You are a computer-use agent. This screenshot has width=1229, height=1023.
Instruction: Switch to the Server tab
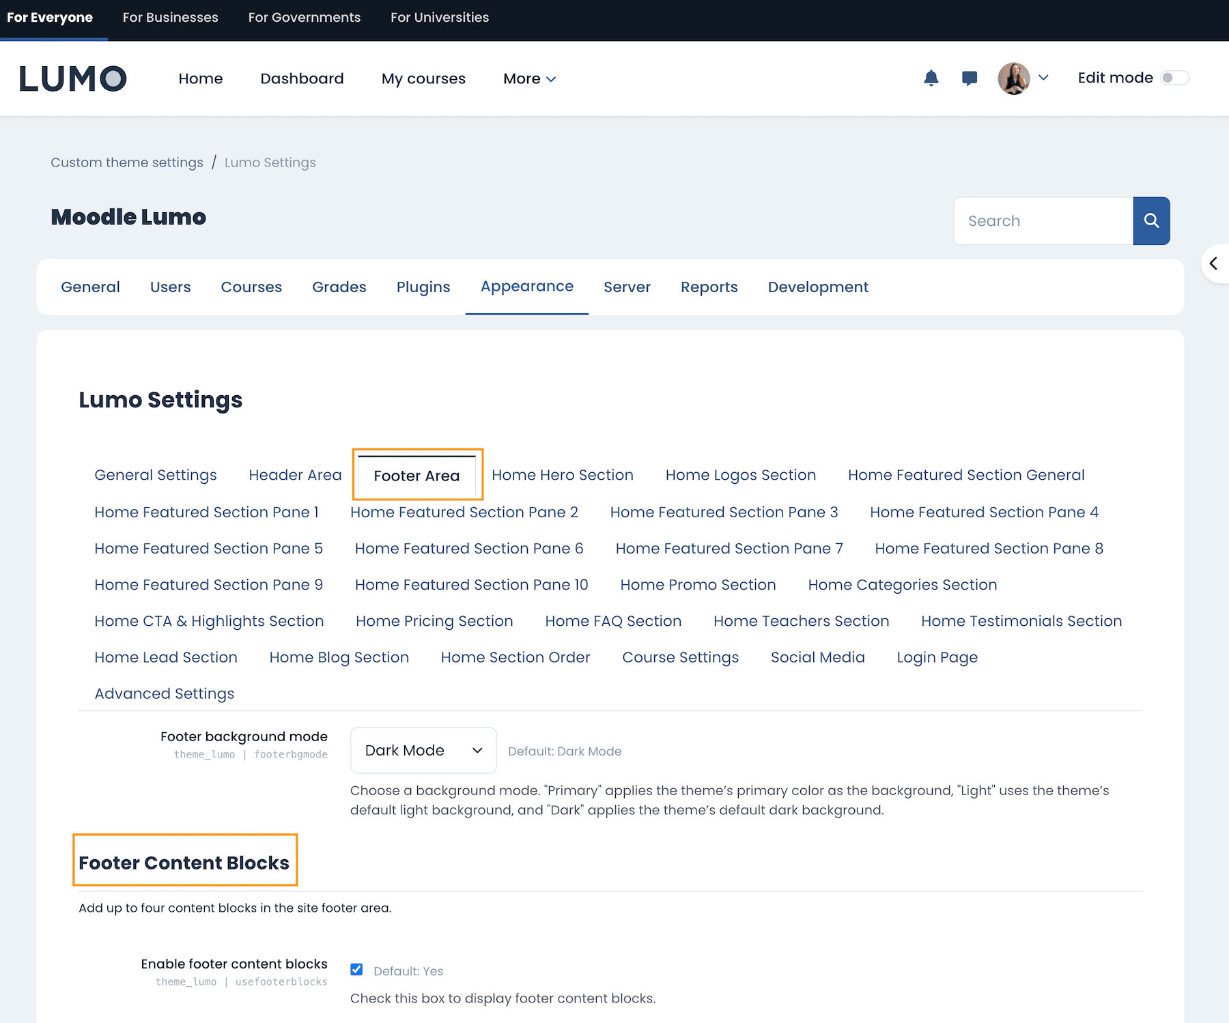pyautogui.click(x=626, y=287)
